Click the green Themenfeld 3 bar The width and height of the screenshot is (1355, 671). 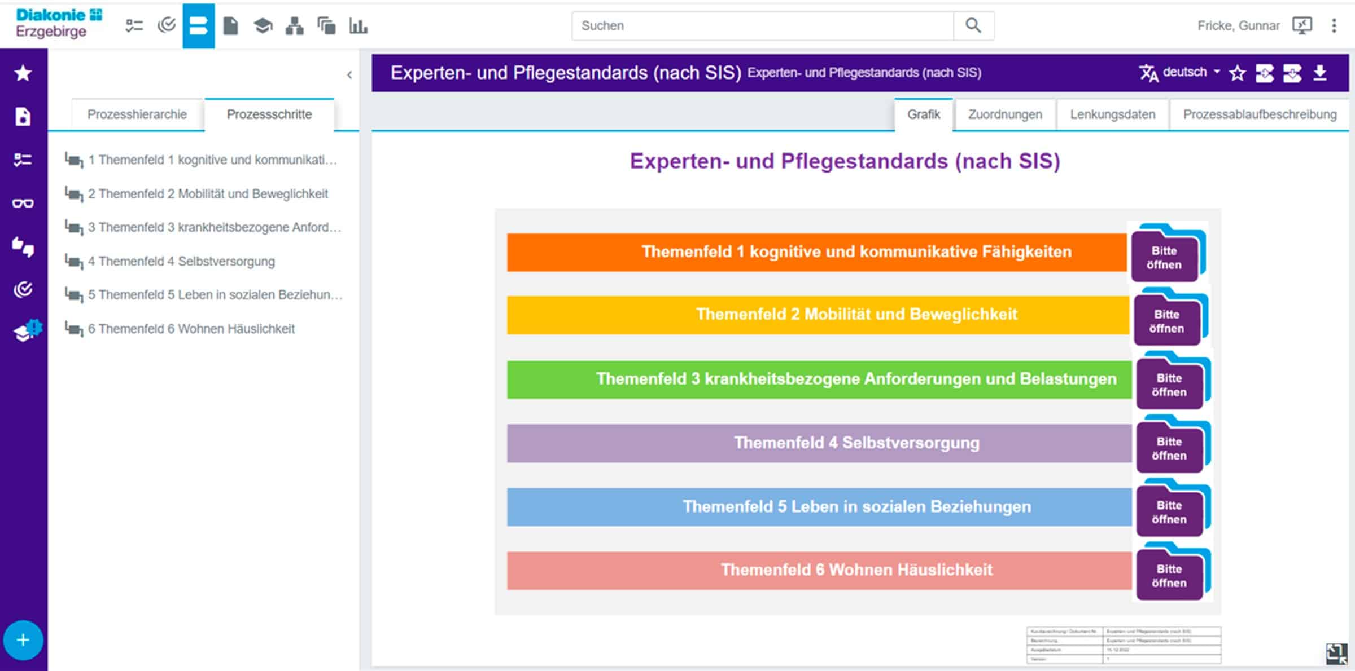click(x=819, y=379)
